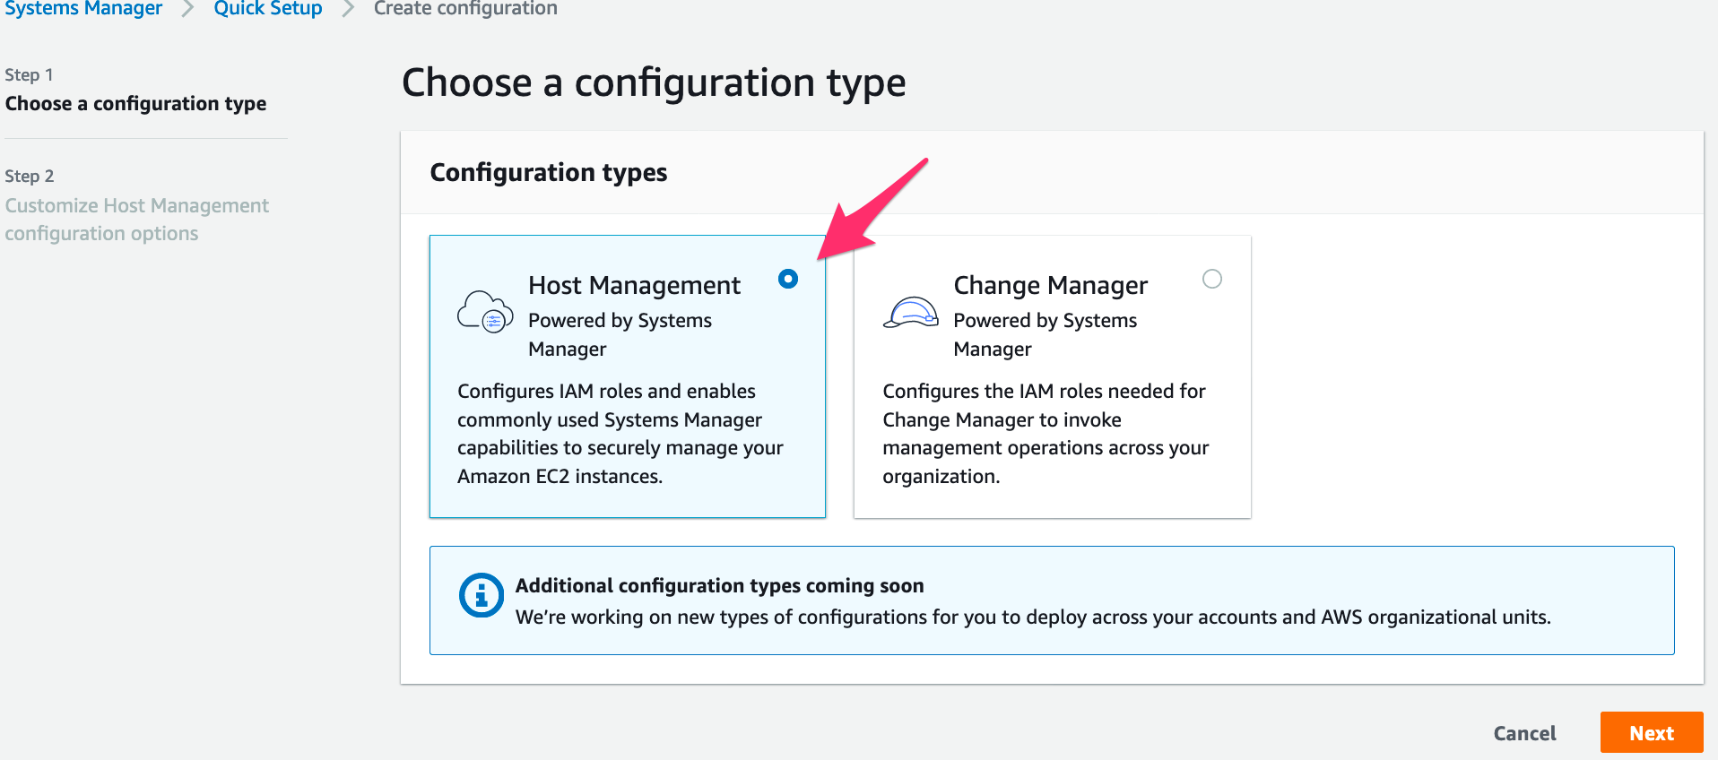Cancel the configuration setup
Image resolution: width=1718 pixels, height=760 pixels.
tap(1524, 733)
